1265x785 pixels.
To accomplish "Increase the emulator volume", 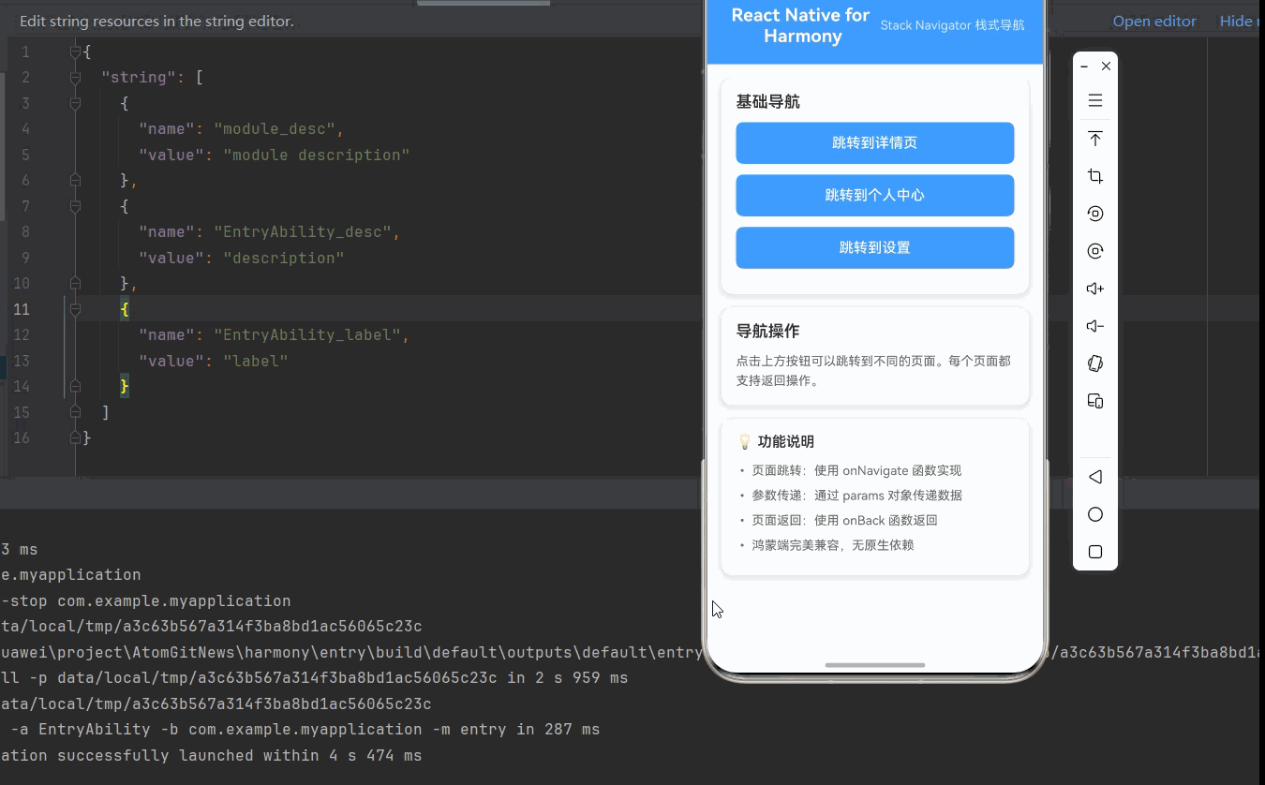I will click(1094, 289).
